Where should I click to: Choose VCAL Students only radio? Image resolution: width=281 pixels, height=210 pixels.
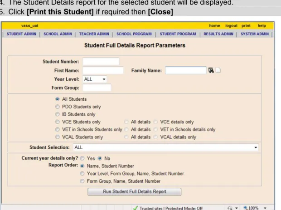tap(58, 137)
